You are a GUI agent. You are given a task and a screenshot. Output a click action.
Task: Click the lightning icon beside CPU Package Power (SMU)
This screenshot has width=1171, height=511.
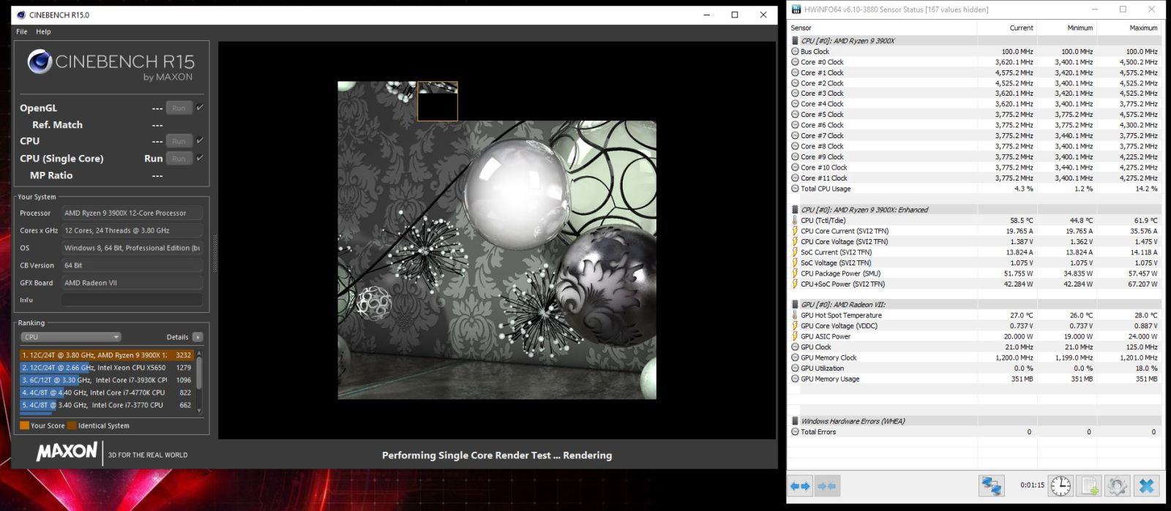(x=795, y=273)
